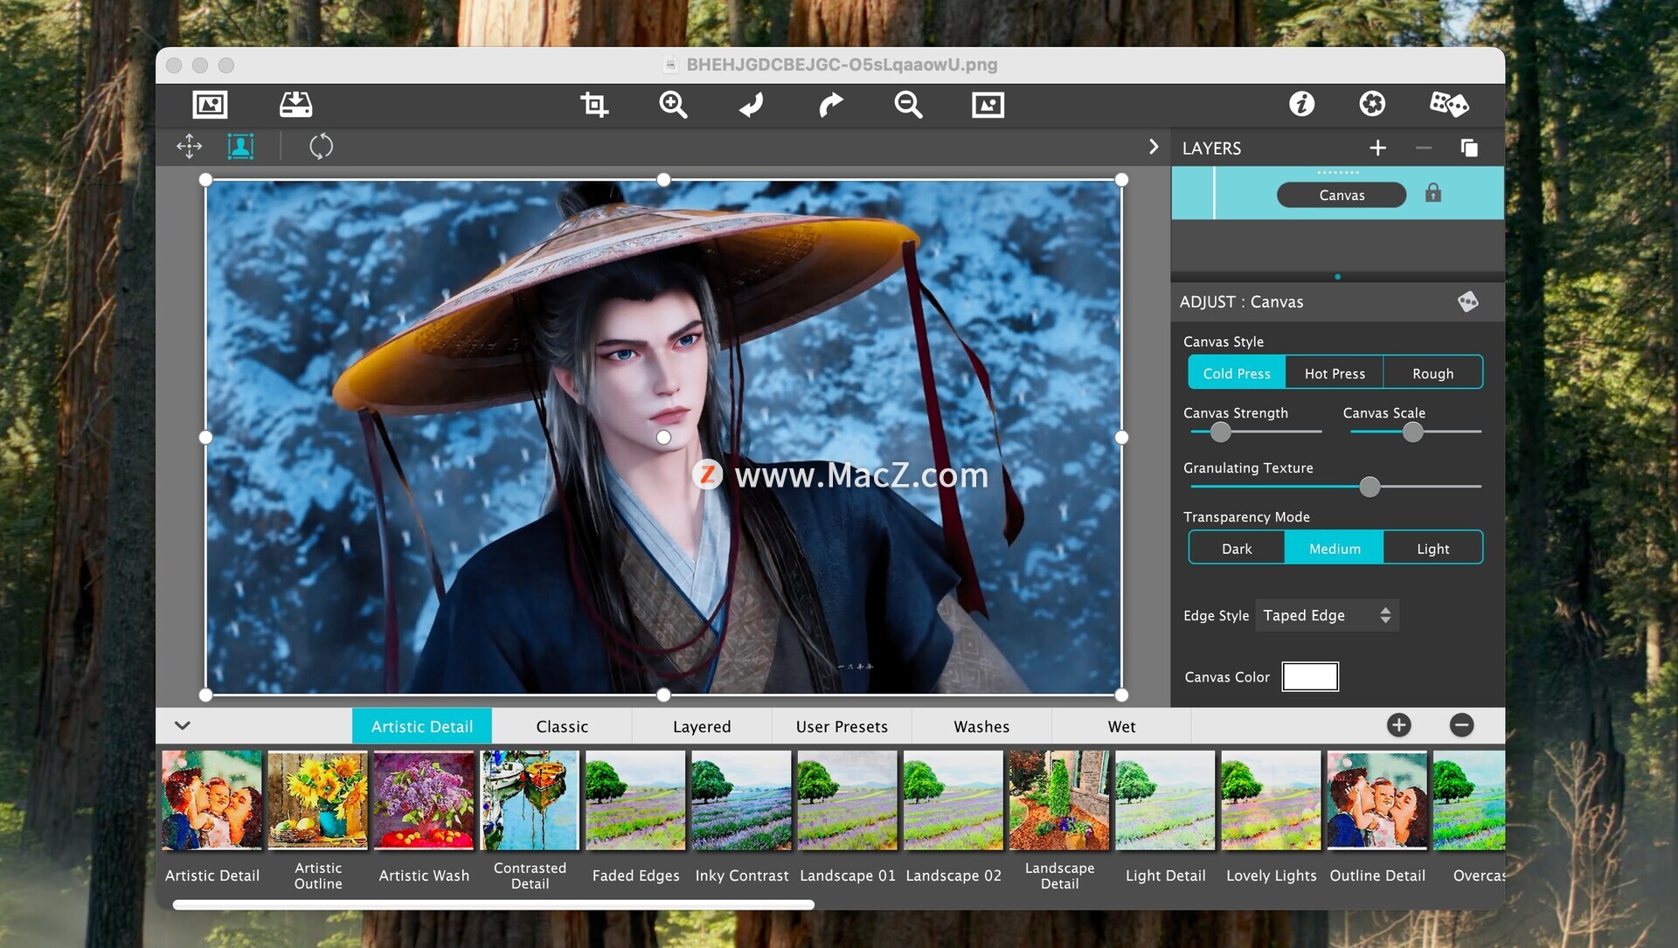Click the Canvas Scale slider handle
This screenshot has height=948, width=1678.
pyautogui.click(x=1413, y=432)
